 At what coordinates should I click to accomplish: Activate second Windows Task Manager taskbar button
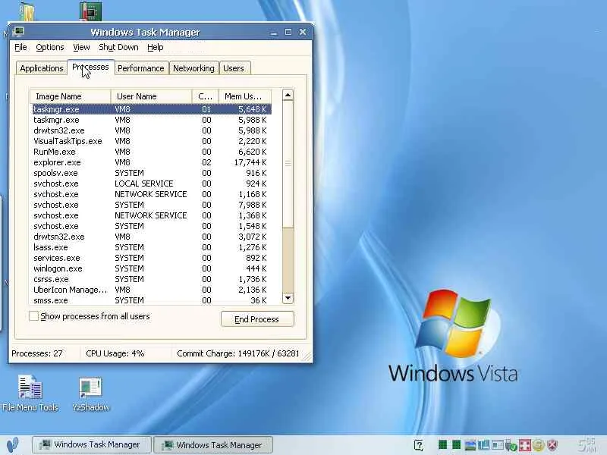[x=213, y=445]
